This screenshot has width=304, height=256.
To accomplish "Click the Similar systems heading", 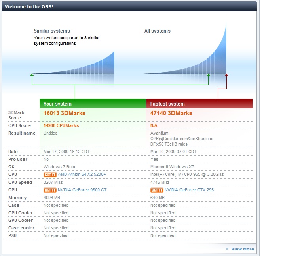I will click(x=52, y=31).
